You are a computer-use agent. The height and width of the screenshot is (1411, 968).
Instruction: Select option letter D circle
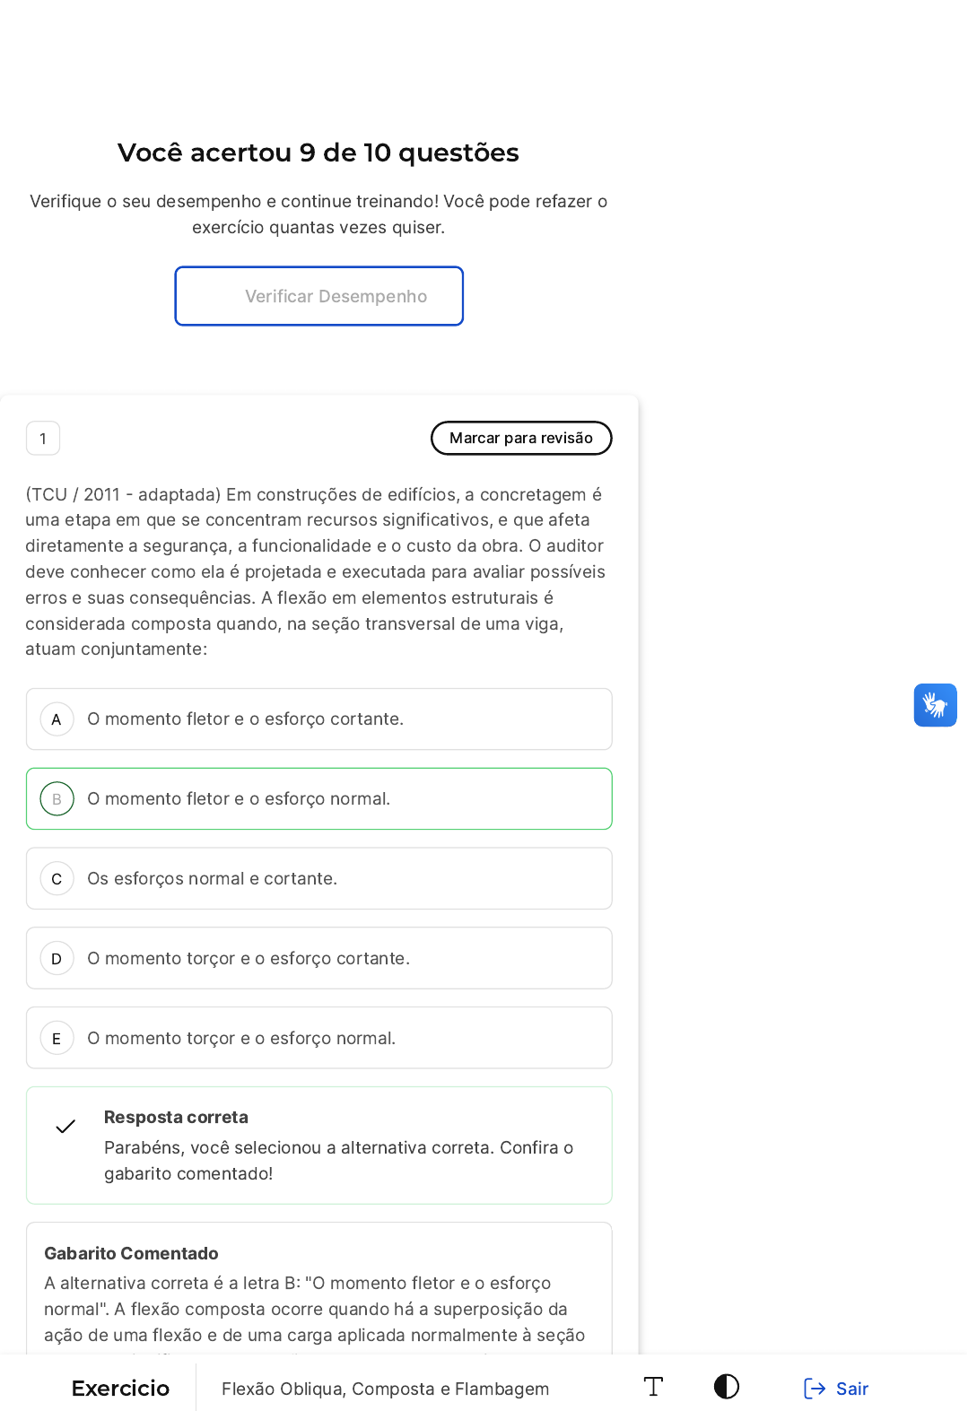(x=57, y=959)
